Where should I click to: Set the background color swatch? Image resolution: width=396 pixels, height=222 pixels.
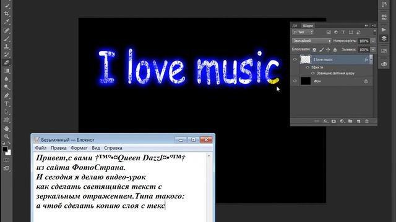click(9, 153)
